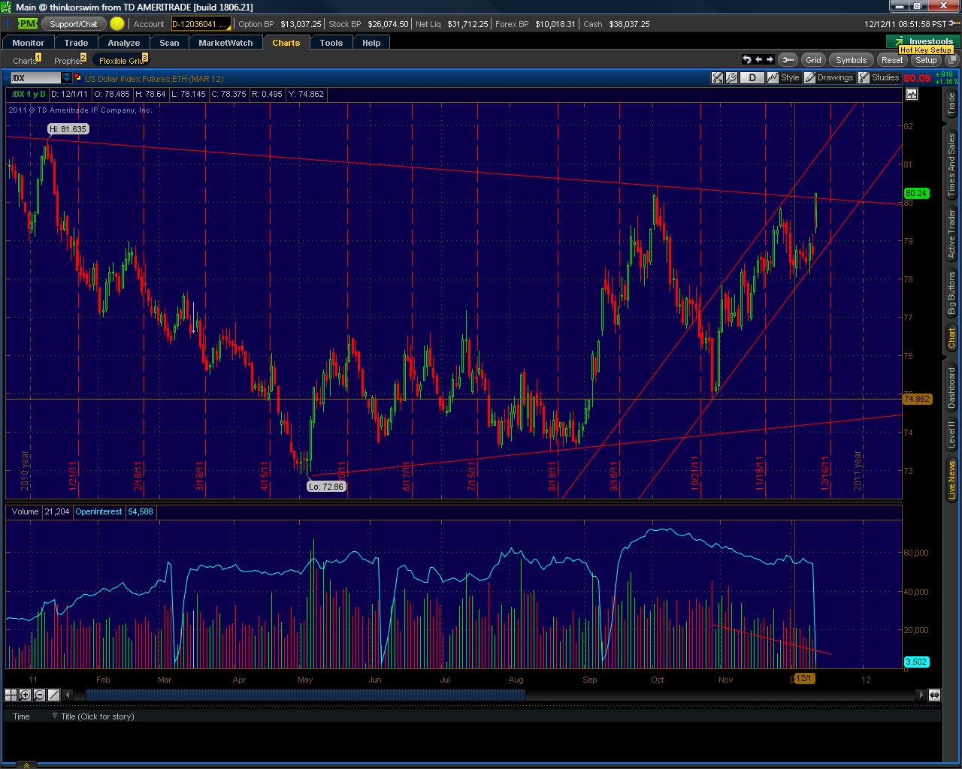Toggle the Level II side panel
962x769 pixels.
[951, 435]
